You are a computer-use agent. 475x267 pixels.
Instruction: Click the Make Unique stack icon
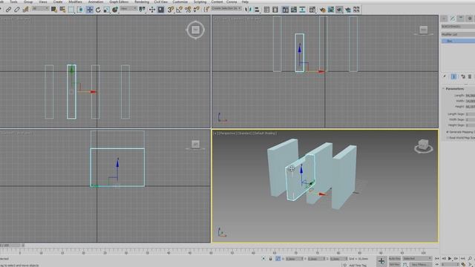[x=463, y=76]
